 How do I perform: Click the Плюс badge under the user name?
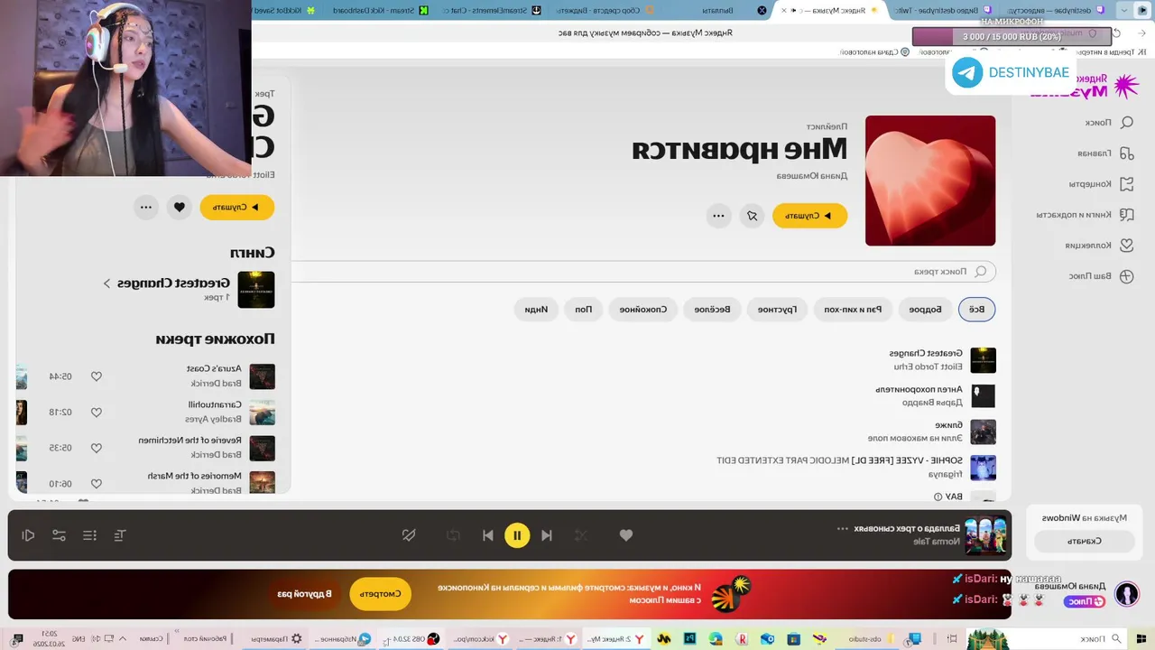[x=1083, y=601]
